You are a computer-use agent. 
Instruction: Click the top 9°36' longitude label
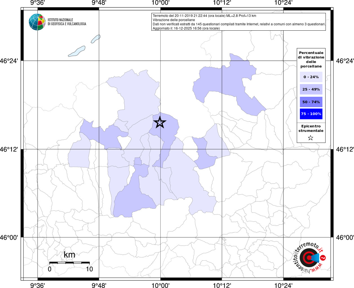[x=37, y=3]
